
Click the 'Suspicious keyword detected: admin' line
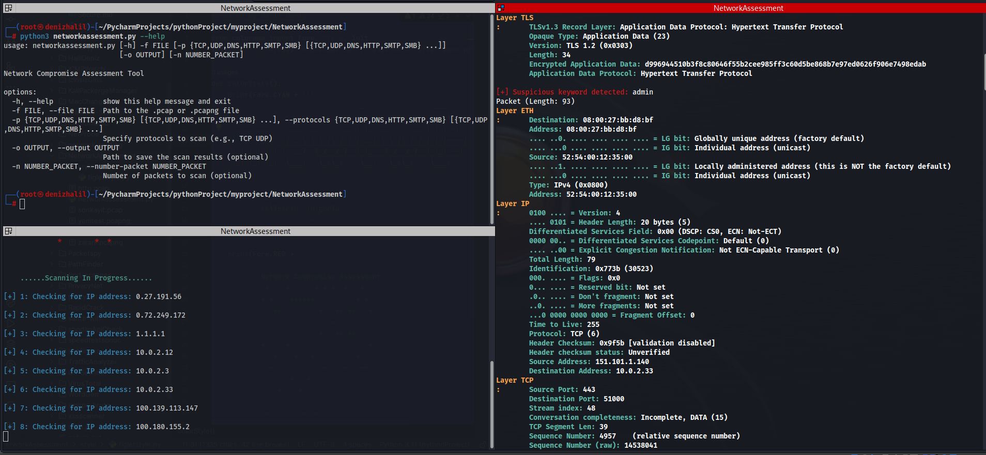575,92
